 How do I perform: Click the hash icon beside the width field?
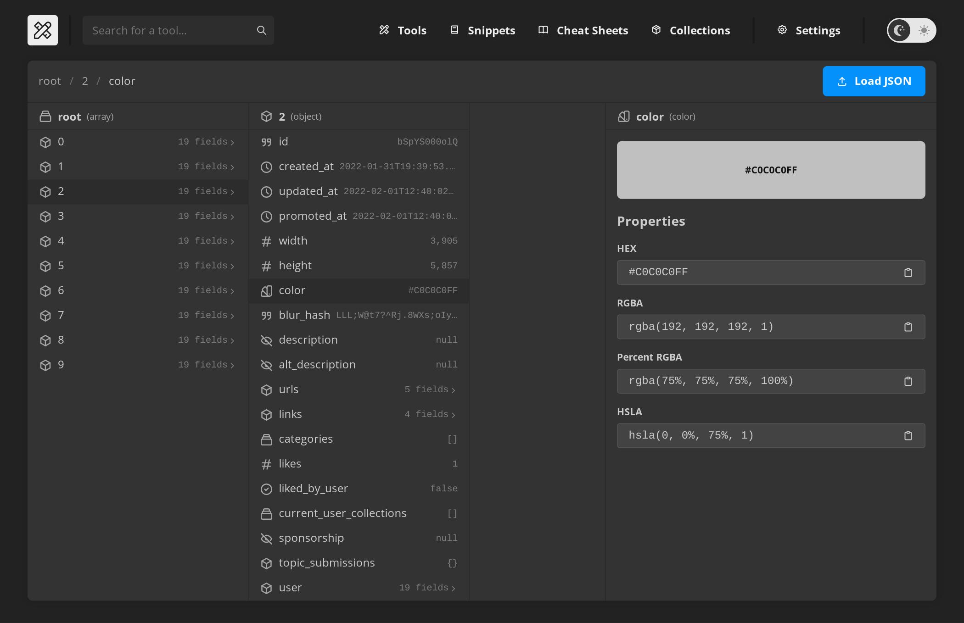pyautogui.click(x=267, y=241)
